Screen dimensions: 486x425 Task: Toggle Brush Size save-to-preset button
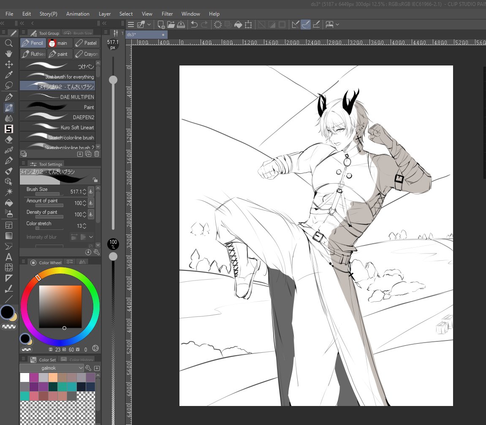91,191
